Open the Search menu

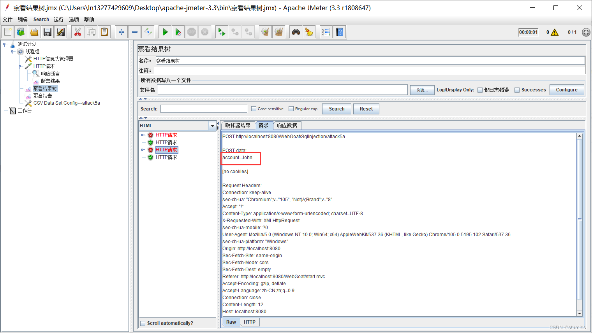coord(41,19)
